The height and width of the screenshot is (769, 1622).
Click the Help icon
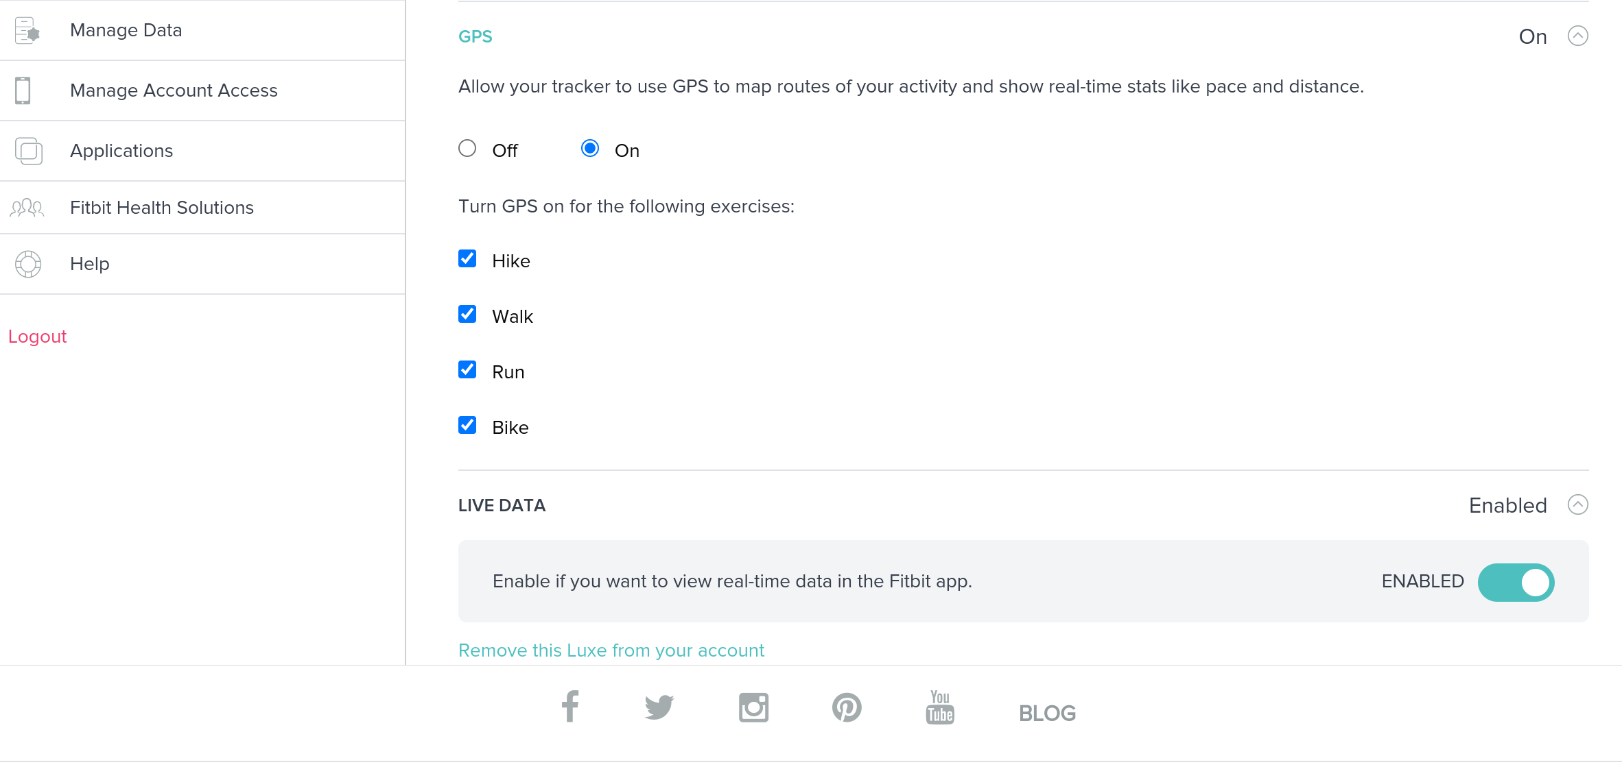coord(28,265)
